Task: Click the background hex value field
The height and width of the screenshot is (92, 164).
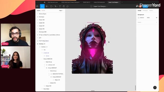Action: [142, 18]
